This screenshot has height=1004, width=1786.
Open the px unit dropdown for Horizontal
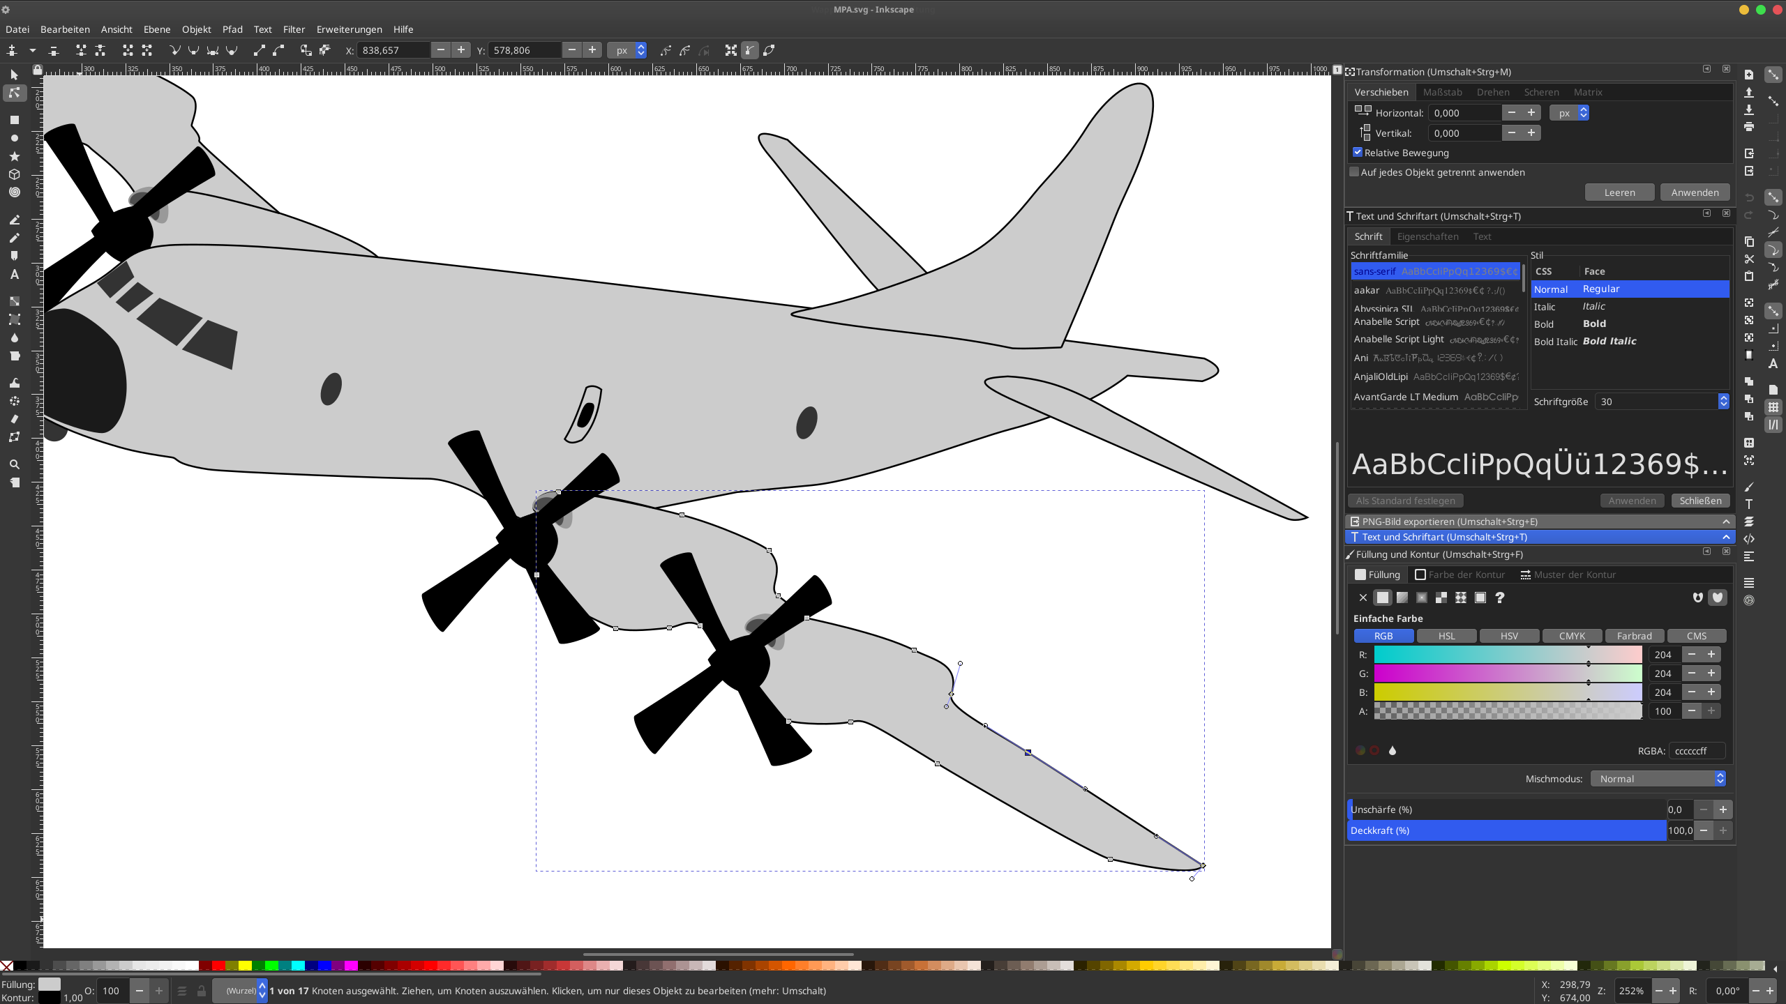pos(1569,113)
